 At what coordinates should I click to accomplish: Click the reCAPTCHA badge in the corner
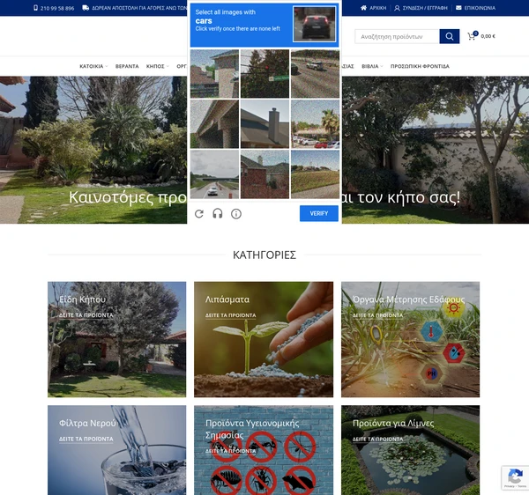pos(515,477)
